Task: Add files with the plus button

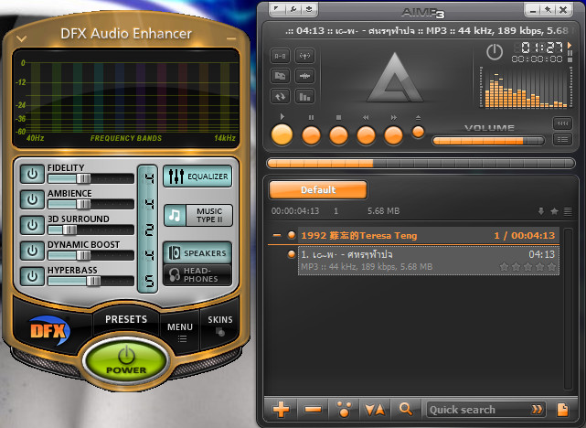Action: [281, 410]
